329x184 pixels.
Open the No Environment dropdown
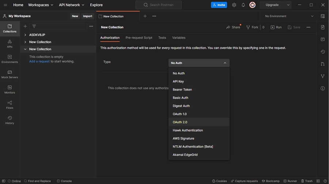pos(289,16)
